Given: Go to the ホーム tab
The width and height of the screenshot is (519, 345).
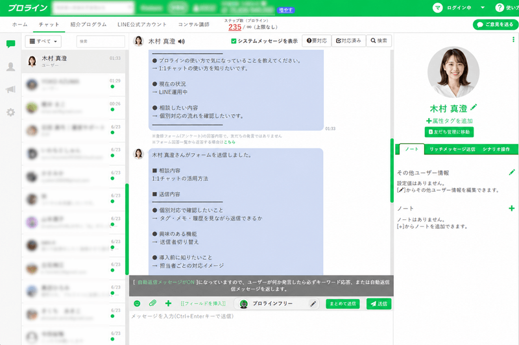Looking at the screenshot, I should coord(20,25).
